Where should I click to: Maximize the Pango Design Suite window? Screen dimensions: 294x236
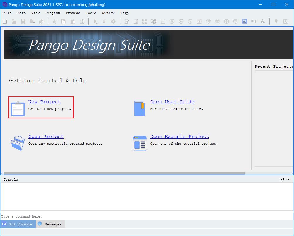coord(273,4)
